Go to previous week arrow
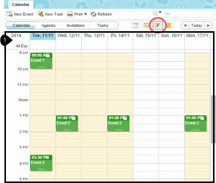Image resolution: width=216 pixels, height=183 pixels. [x=185, y=25]
